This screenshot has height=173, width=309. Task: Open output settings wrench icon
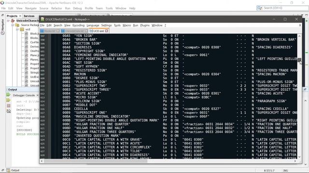point(9,111)
